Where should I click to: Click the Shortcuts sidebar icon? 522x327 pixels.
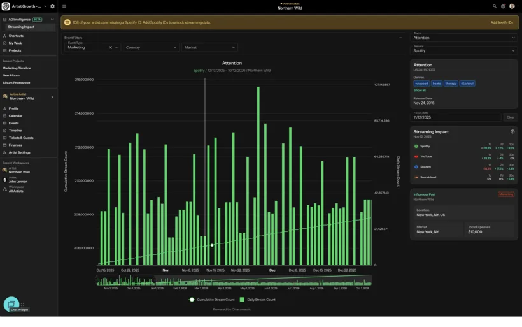point(4,36)
